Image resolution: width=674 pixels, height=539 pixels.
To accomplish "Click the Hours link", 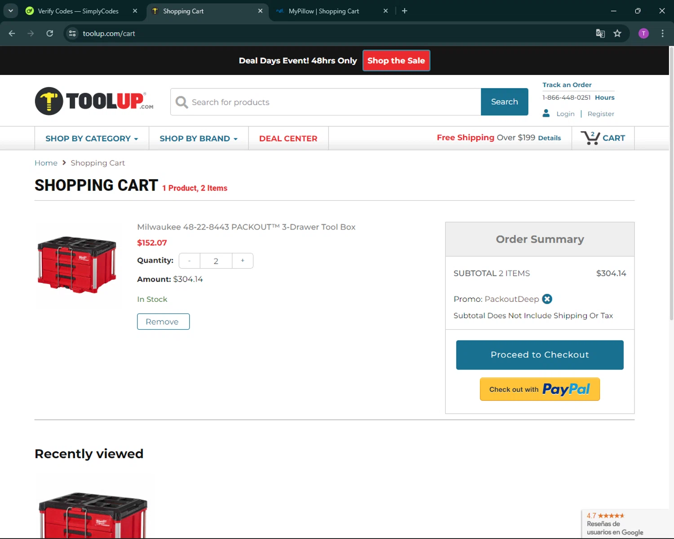I will pyautogui.click(x=604, y=97).
